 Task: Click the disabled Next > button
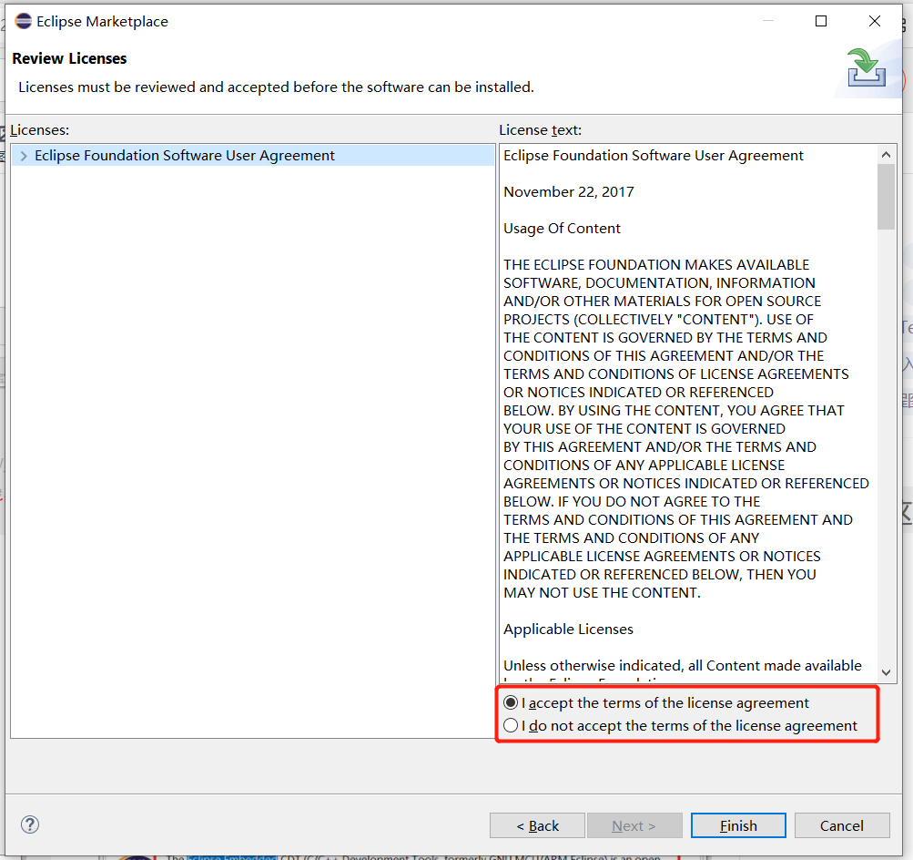[634, 825]
